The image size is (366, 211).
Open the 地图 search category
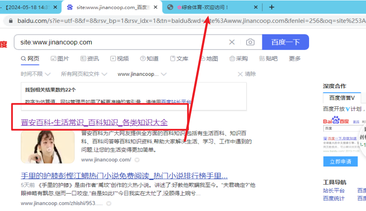208,58
